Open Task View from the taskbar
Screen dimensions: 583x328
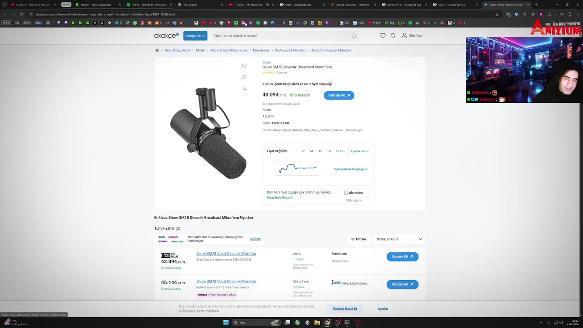[287, 323]
